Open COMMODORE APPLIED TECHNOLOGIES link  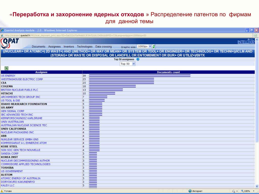26,164
